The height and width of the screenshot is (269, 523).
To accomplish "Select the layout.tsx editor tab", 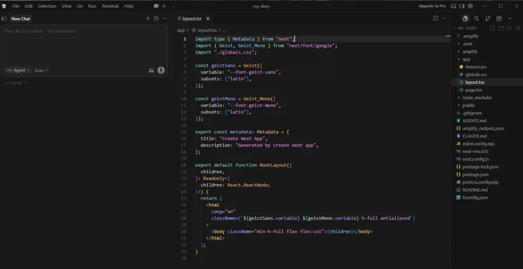I will pos(192,18).
